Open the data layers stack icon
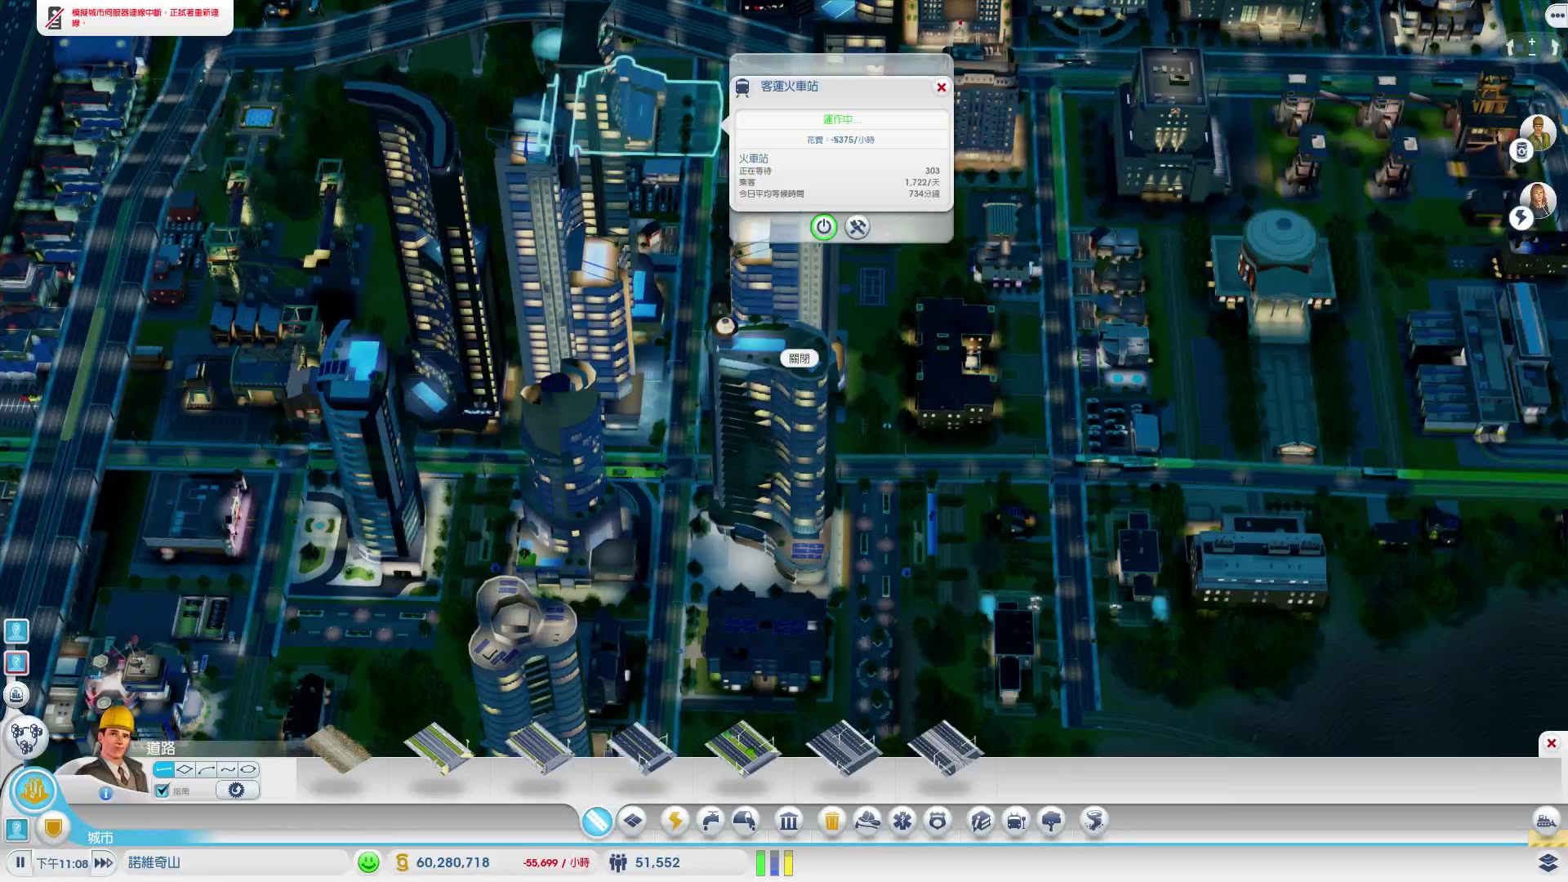This screenshot has height=882, width=1568. click(1548, 862)
